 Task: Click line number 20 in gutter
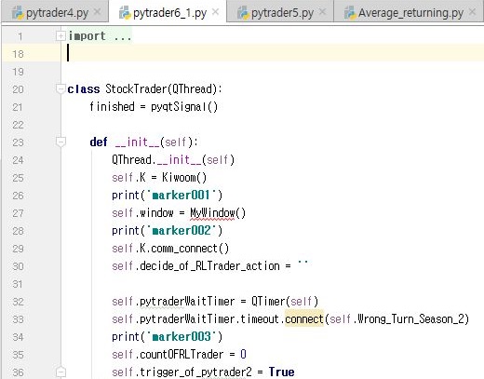18,89
